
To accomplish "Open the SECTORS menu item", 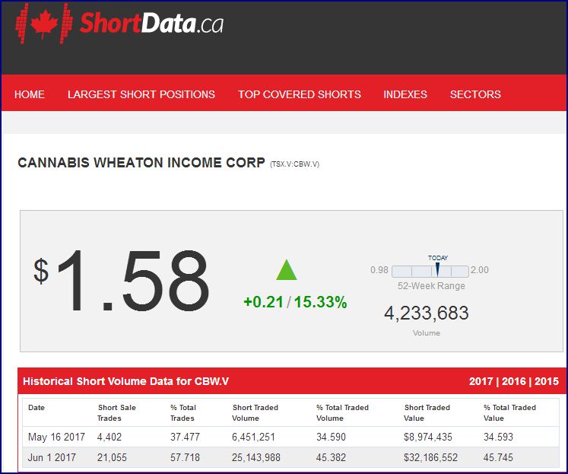I will (475, 94).
